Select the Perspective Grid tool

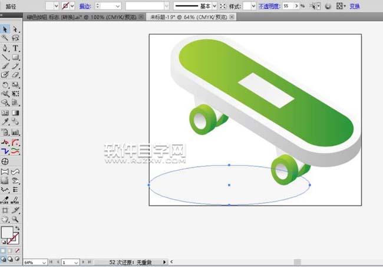tap(15, 103)
